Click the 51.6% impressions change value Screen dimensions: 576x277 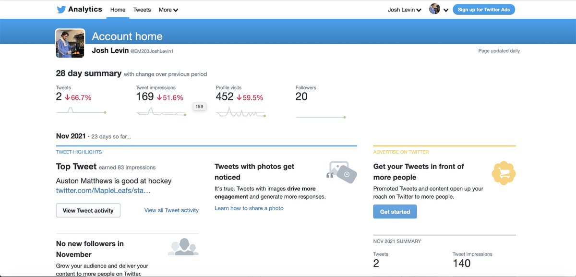tap(170, 97)
